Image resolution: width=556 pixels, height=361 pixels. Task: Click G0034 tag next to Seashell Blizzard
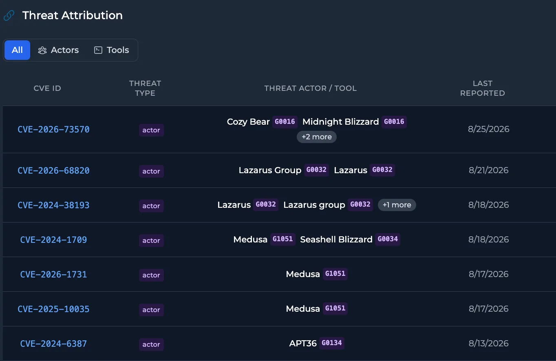[388, 239]
